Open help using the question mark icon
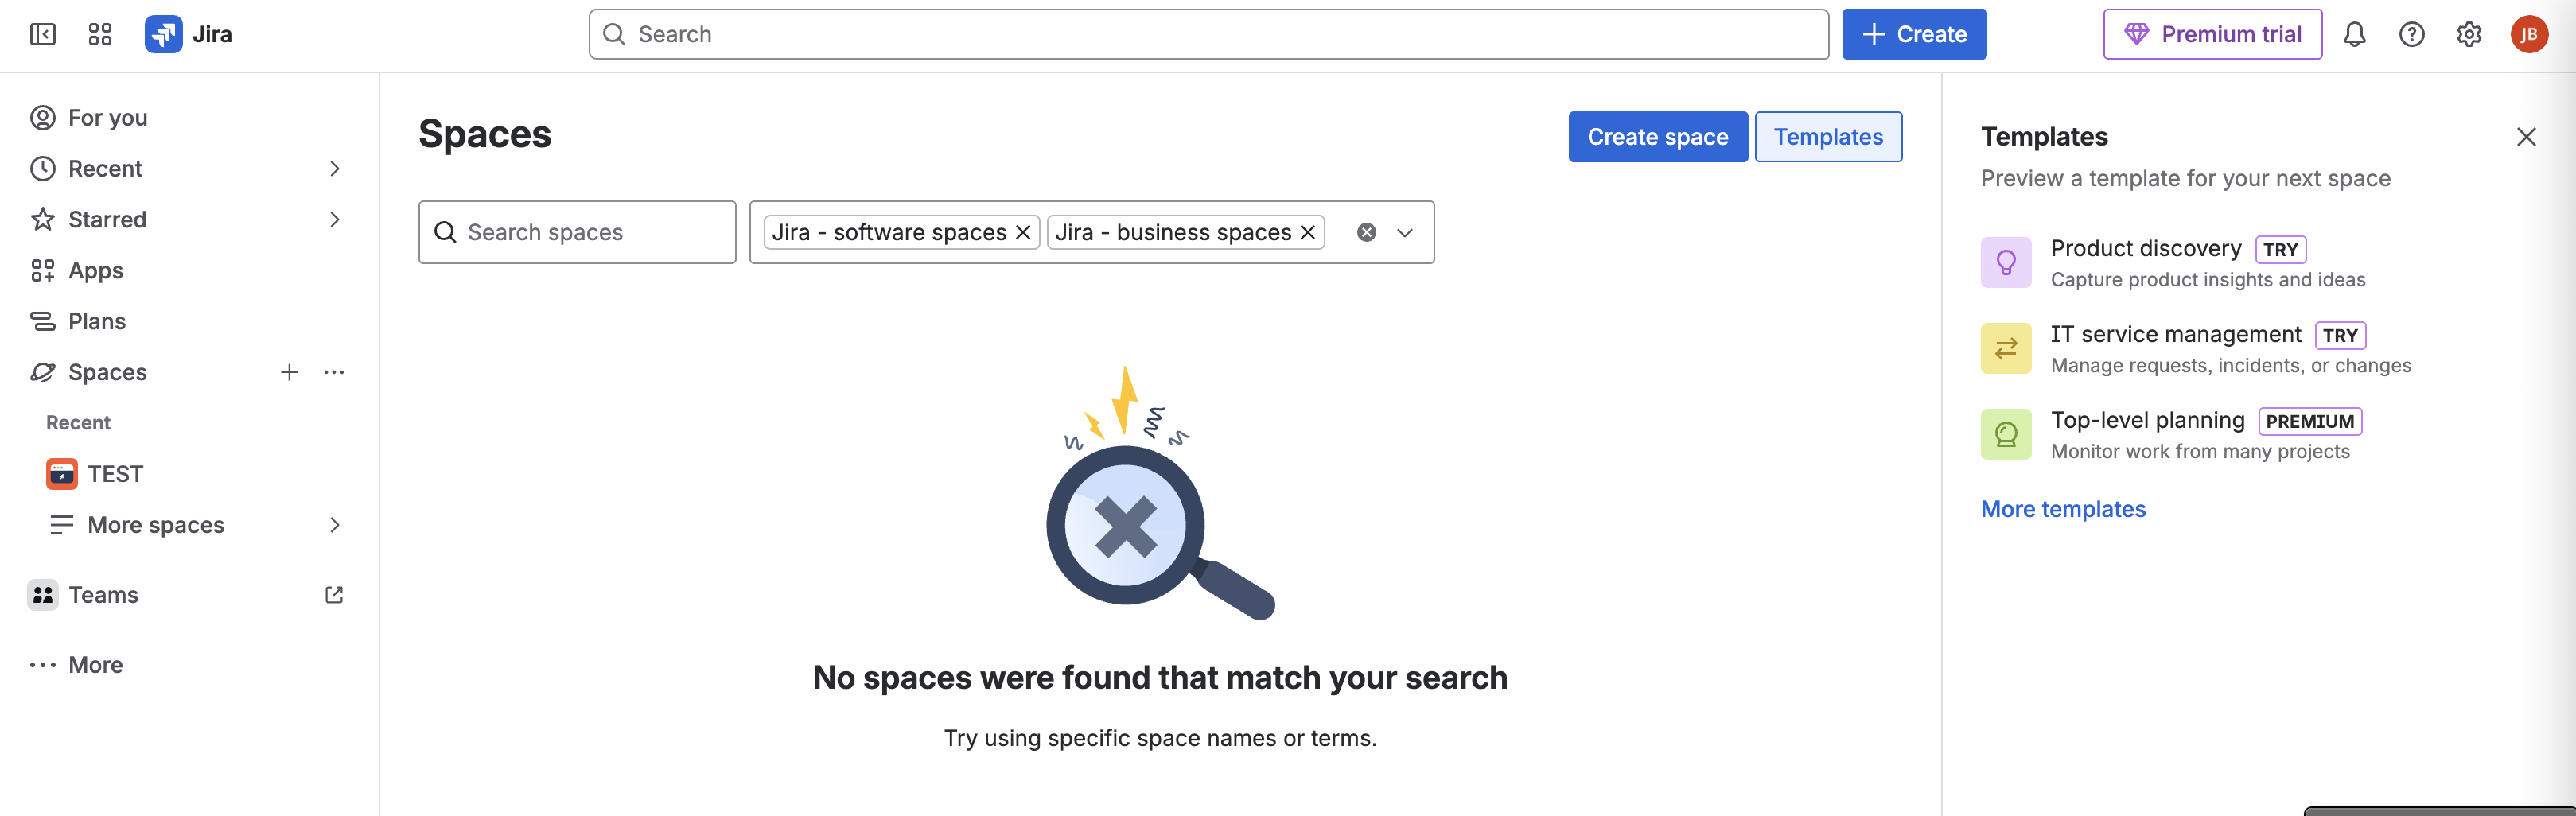The image size is (2576, 816). click(x=2412, y=33)
